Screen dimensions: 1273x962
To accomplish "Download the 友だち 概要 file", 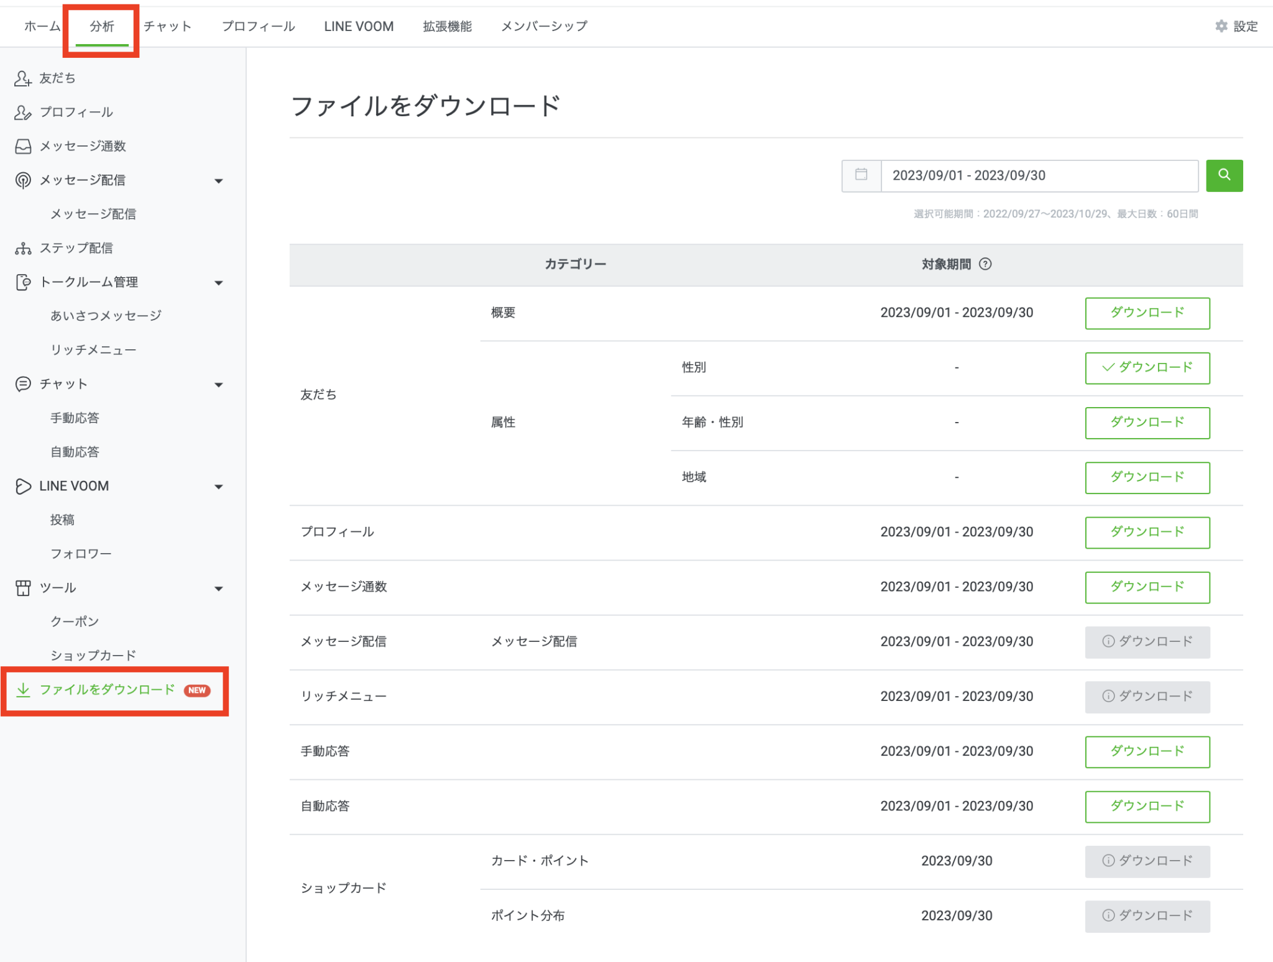I will pyautogui.click(x=1147, y=313).
